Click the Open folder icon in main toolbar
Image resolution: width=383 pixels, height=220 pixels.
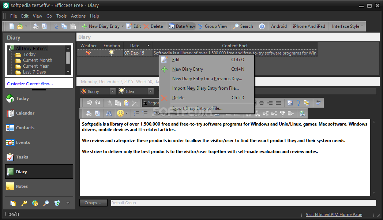point(20,26)
